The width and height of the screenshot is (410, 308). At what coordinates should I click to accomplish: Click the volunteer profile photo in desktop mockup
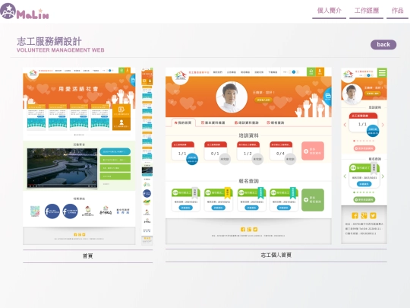(x=232, y=97)
